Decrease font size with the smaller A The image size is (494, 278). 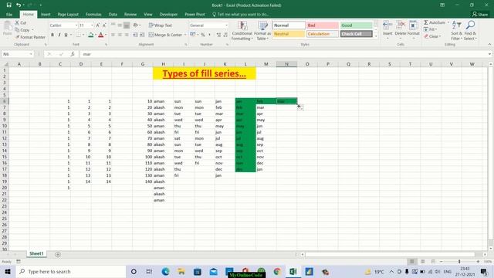click(104, 25)
